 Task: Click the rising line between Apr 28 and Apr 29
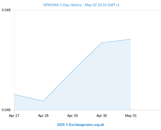point(58,86)
